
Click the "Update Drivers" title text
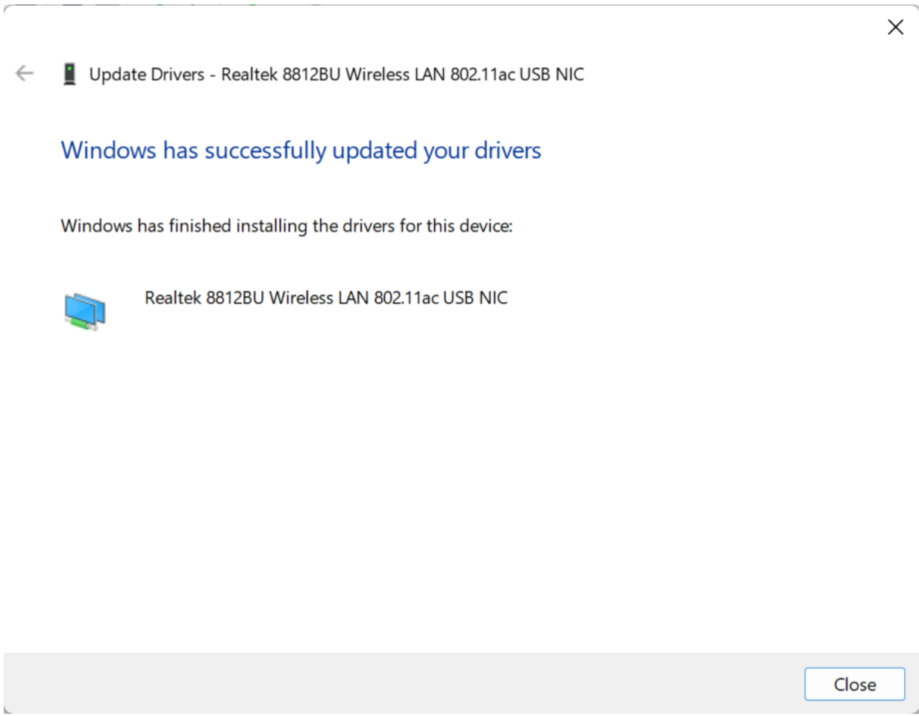(x=146, y=74)
